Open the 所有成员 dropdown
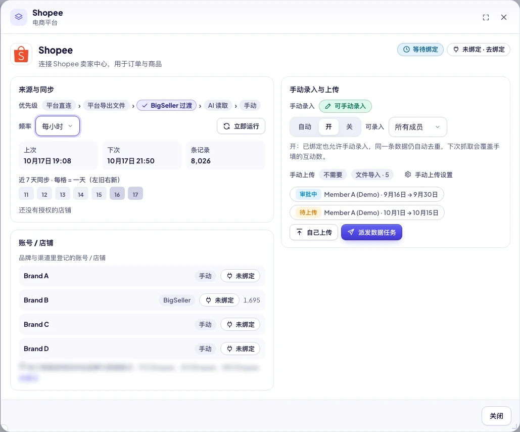Screen dimensions: 520x432 (417, 127)
